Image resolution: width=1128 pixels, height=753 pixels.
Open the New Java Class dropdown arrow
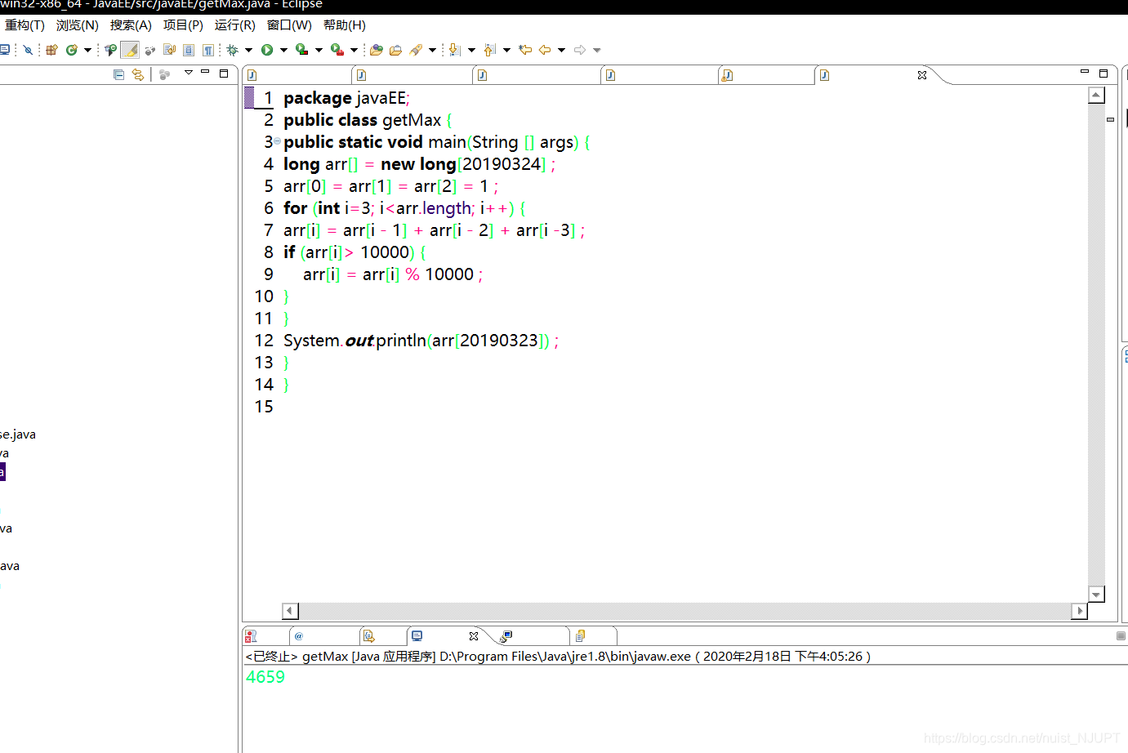pos(87,50)
